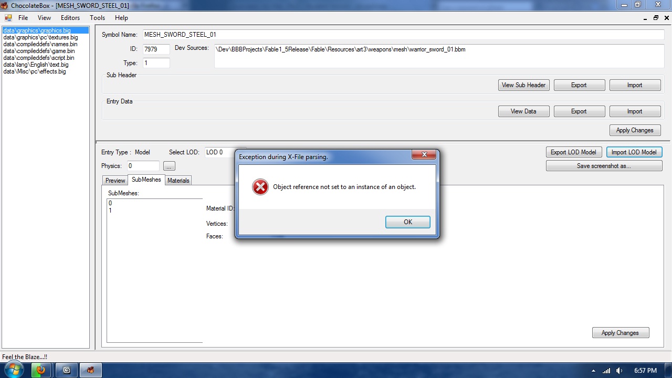Open the Editors menu
Viewport: 672px width, 378px height.
70,18
